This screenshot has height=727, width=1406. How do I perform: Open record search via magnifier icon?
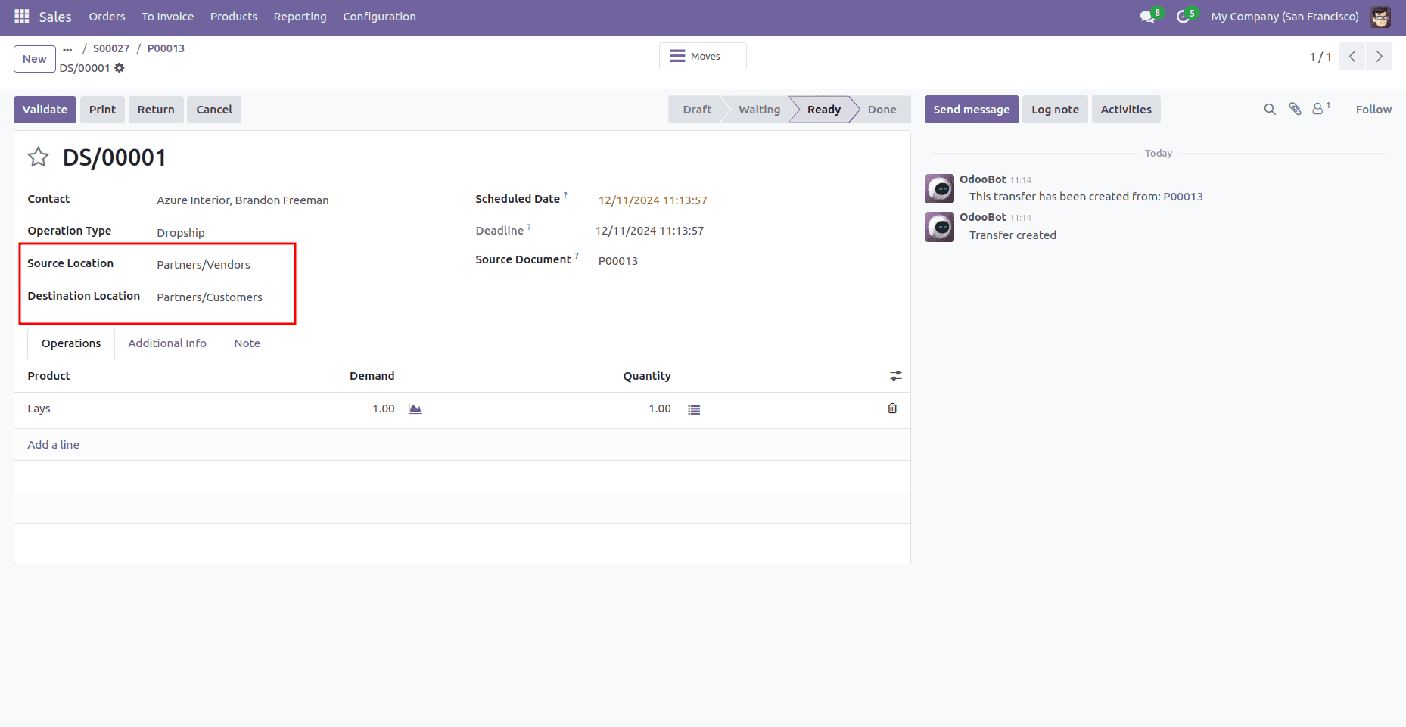(1269, 109)
